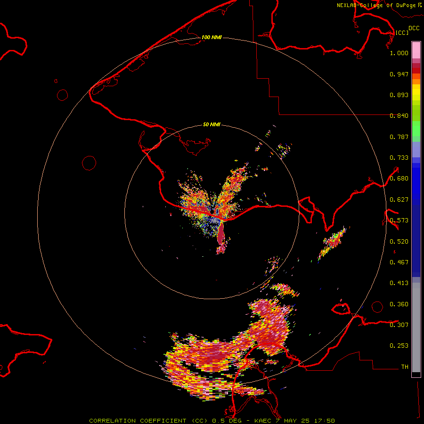Click the 0.840 scale value
The width and height of the screenshot is (424, 424).
[x=399, y=116]
